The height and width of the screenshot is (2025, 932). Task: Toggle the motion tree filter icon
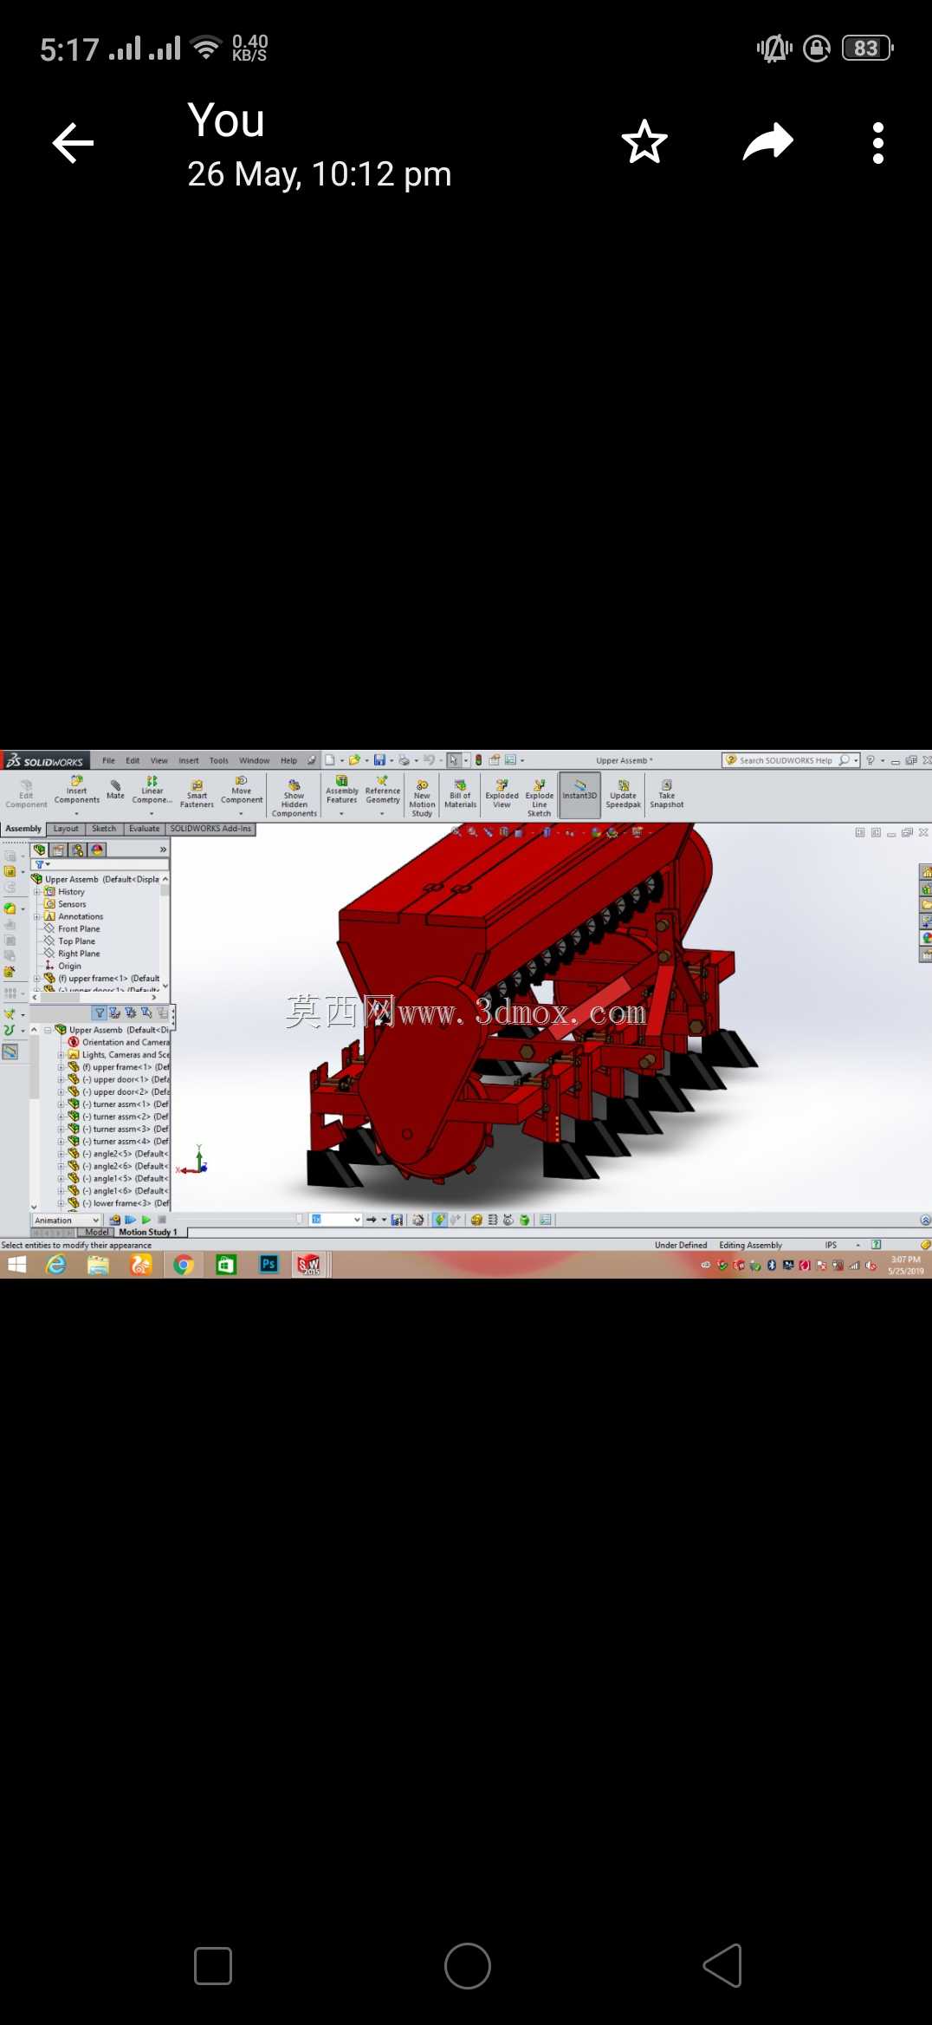click(100, 1012)
